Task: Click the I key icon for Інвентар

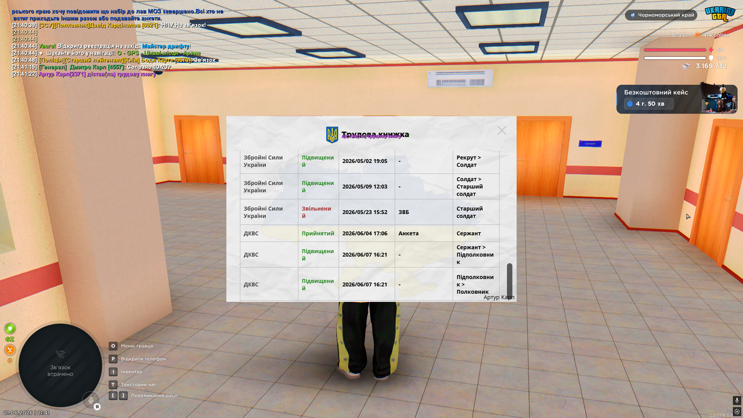Action: (113, 372)
